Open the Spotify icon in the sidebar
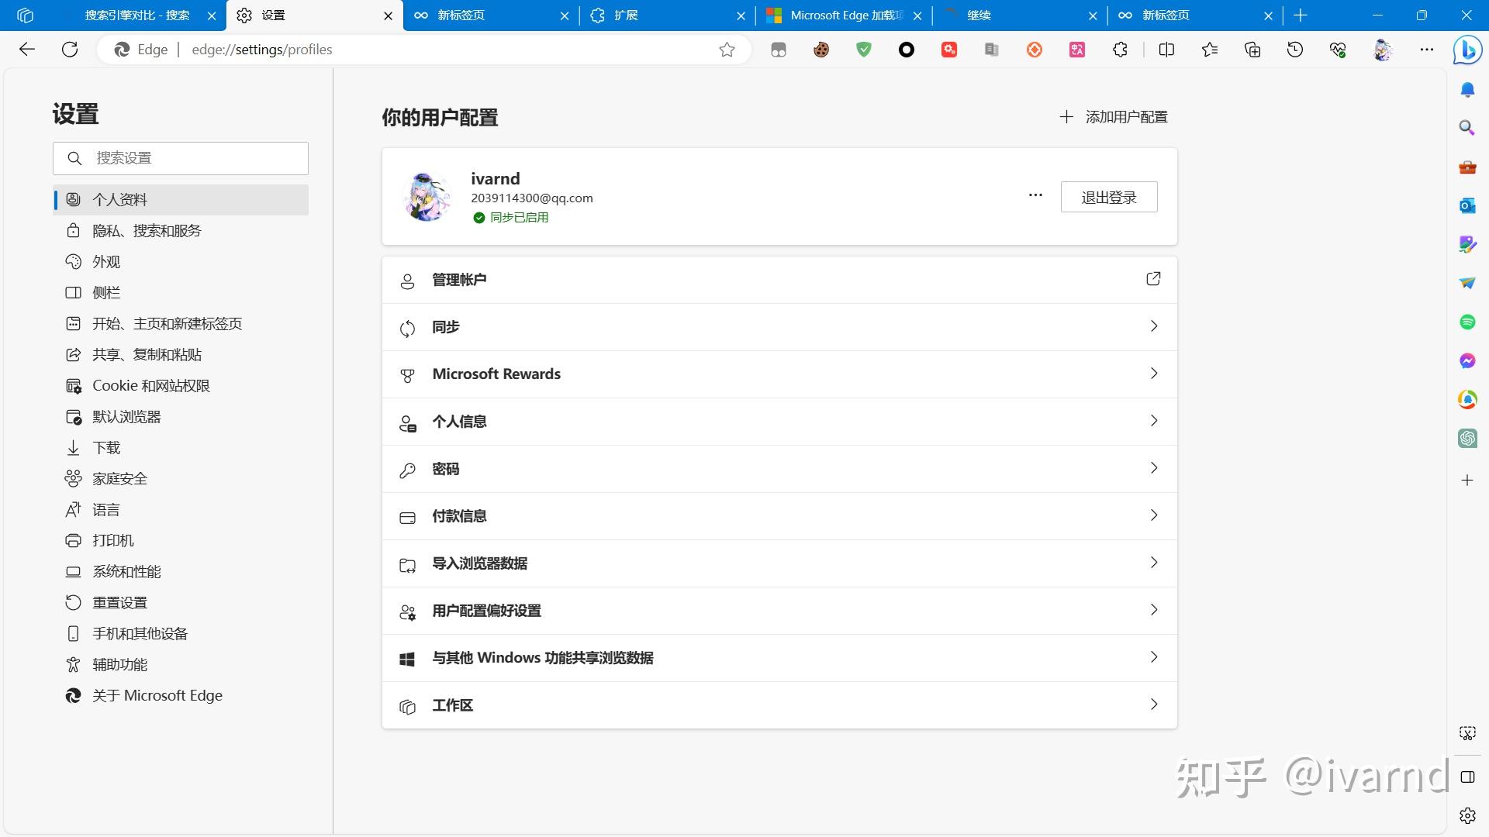The height and width of the screenshot is (837, 1489). click(1467, 322)
